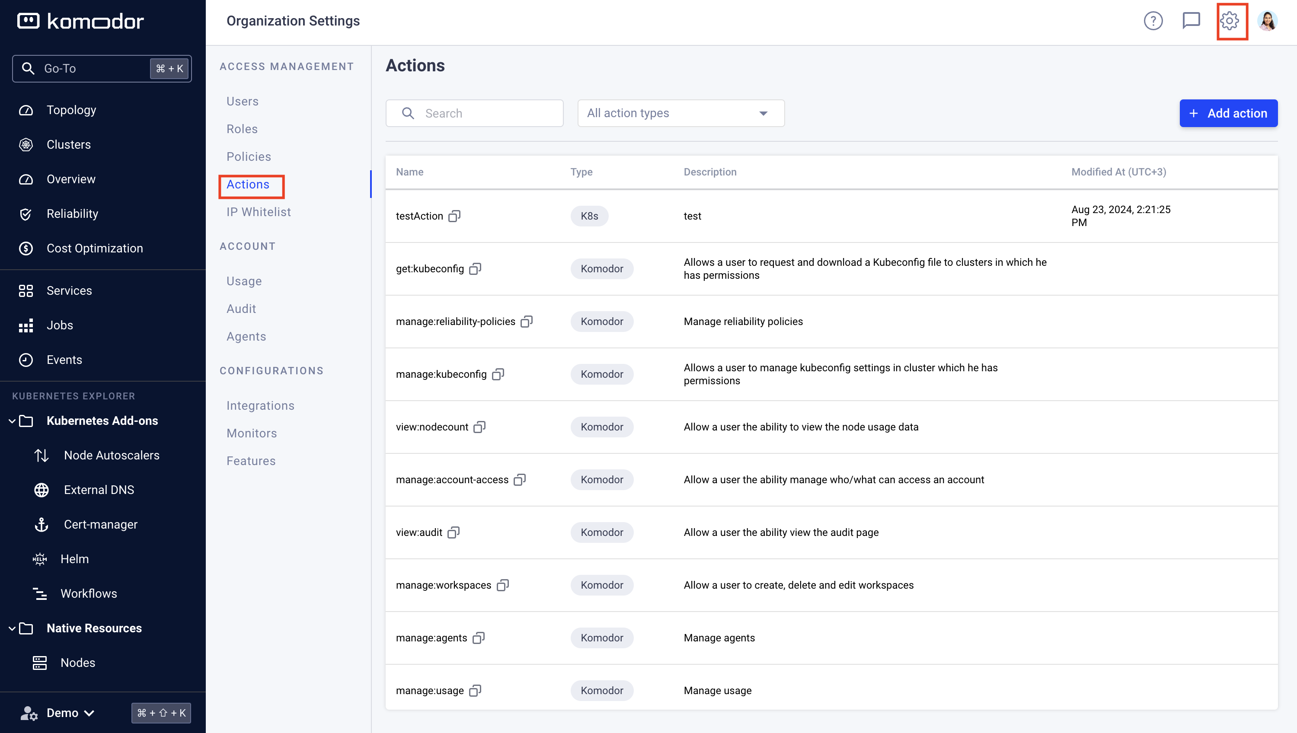This screenshot has width=1297, height=733.
Task: Copy the testAction name
Action: (x=454, y=216)
